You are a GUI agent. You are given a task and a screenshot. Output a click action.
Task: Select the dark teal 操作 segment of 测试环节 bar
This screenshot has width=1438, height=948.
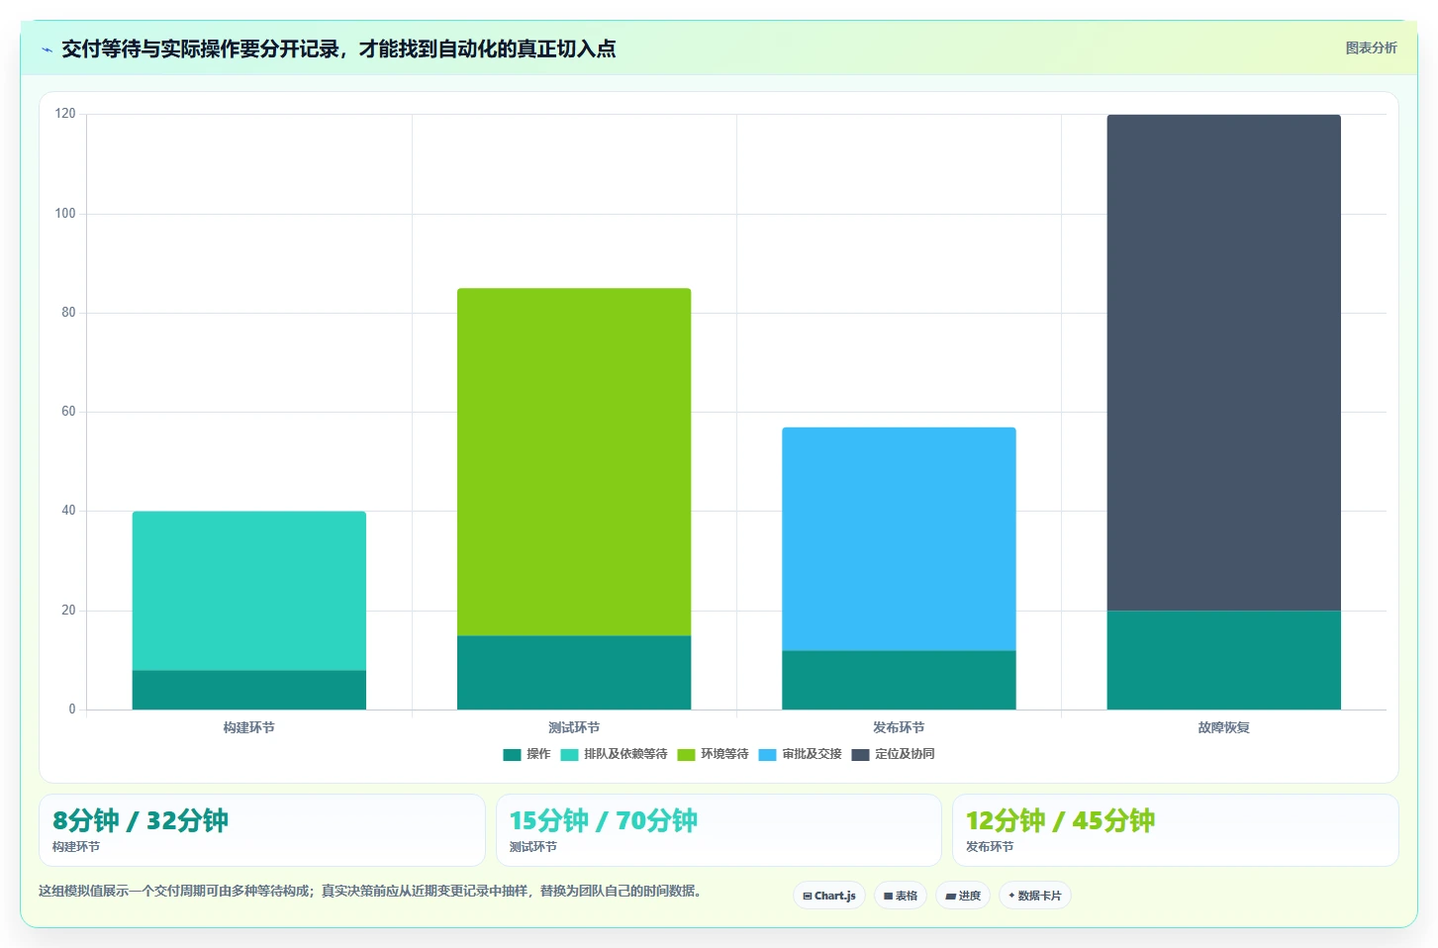click(574, 673)
